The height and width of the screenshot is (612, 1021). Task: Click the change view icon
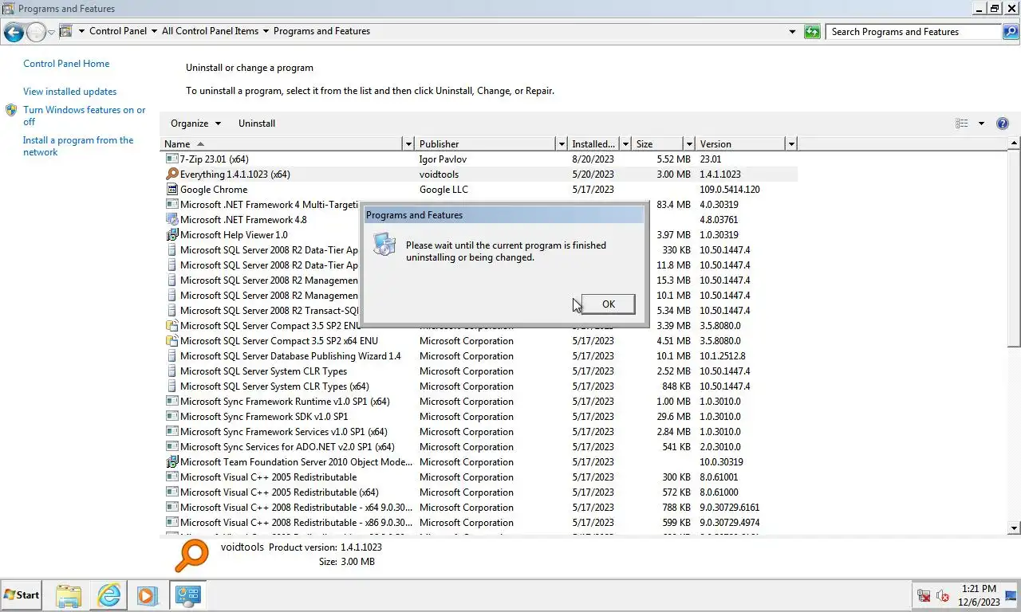962,124
